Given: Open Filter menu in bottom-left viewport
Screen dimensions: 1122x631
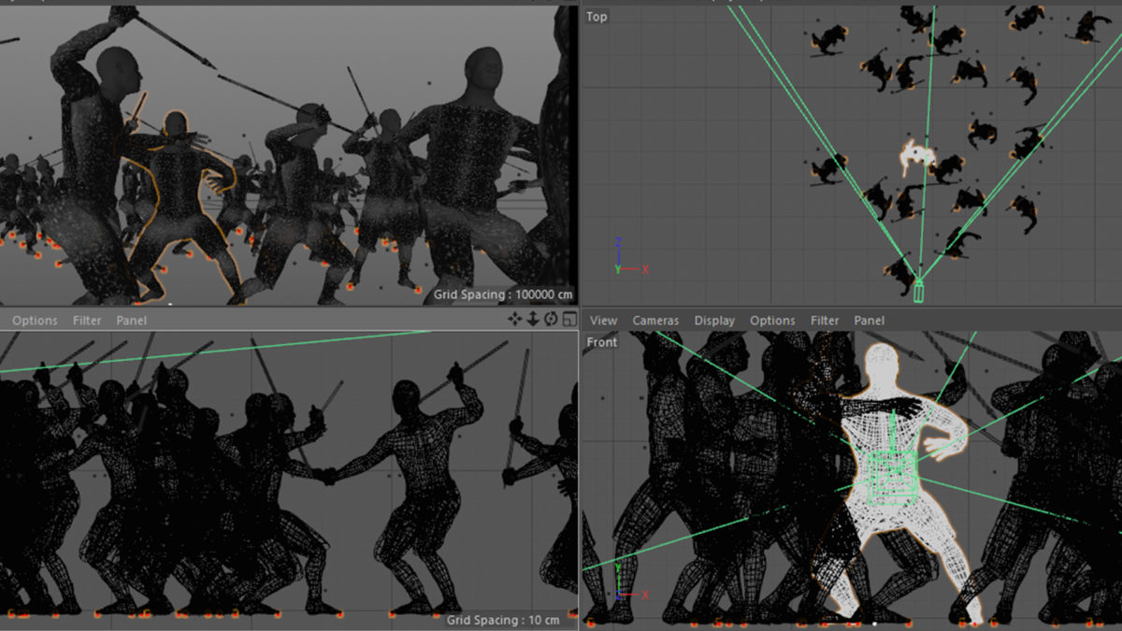Looking at the screenshot, I should click(87, 321).
